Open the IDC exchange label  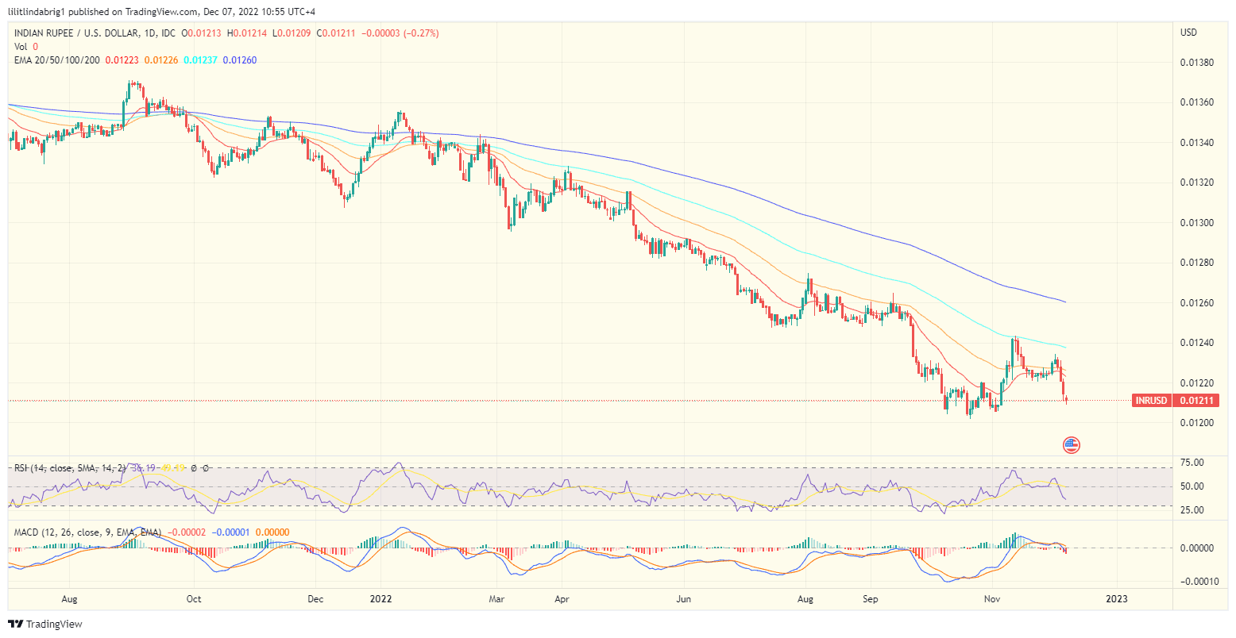click(168, 33)
